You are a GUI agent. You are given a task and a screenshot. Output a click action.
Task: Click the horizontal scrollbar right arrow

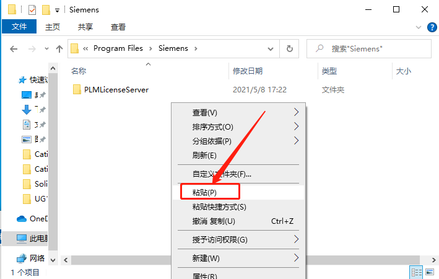tap(433, 260)
